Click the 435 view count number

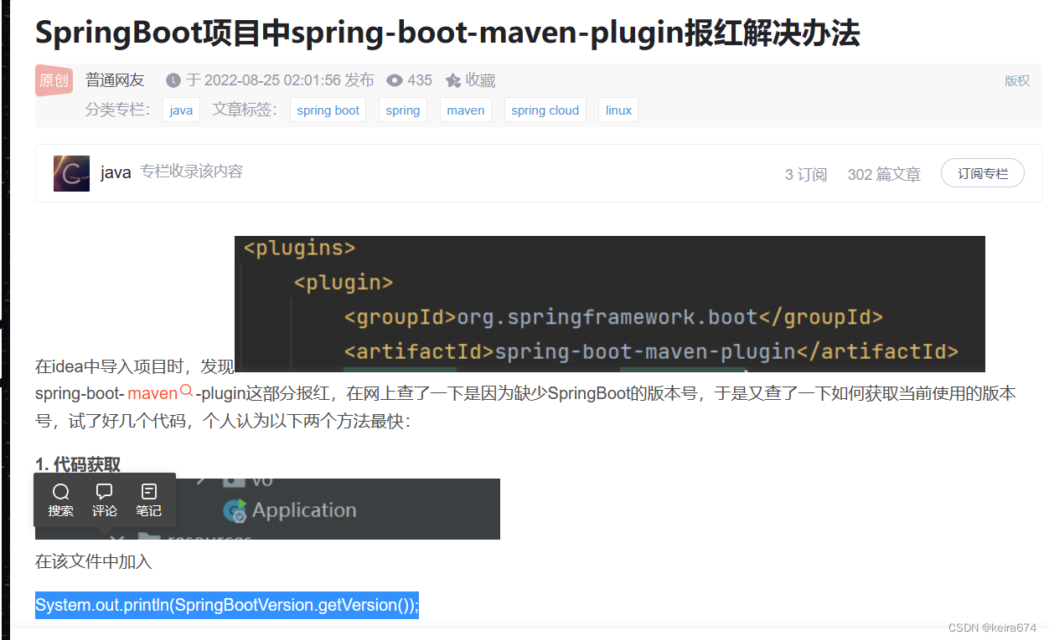pos(420,80)
